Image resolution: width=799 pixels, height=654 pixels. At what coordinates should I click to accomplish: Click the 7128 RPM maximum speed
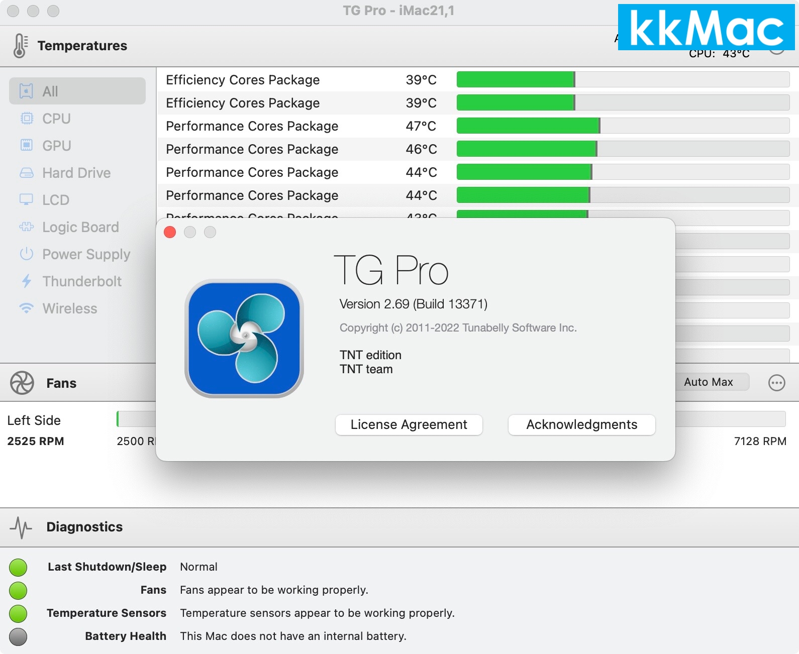[760, 442]
